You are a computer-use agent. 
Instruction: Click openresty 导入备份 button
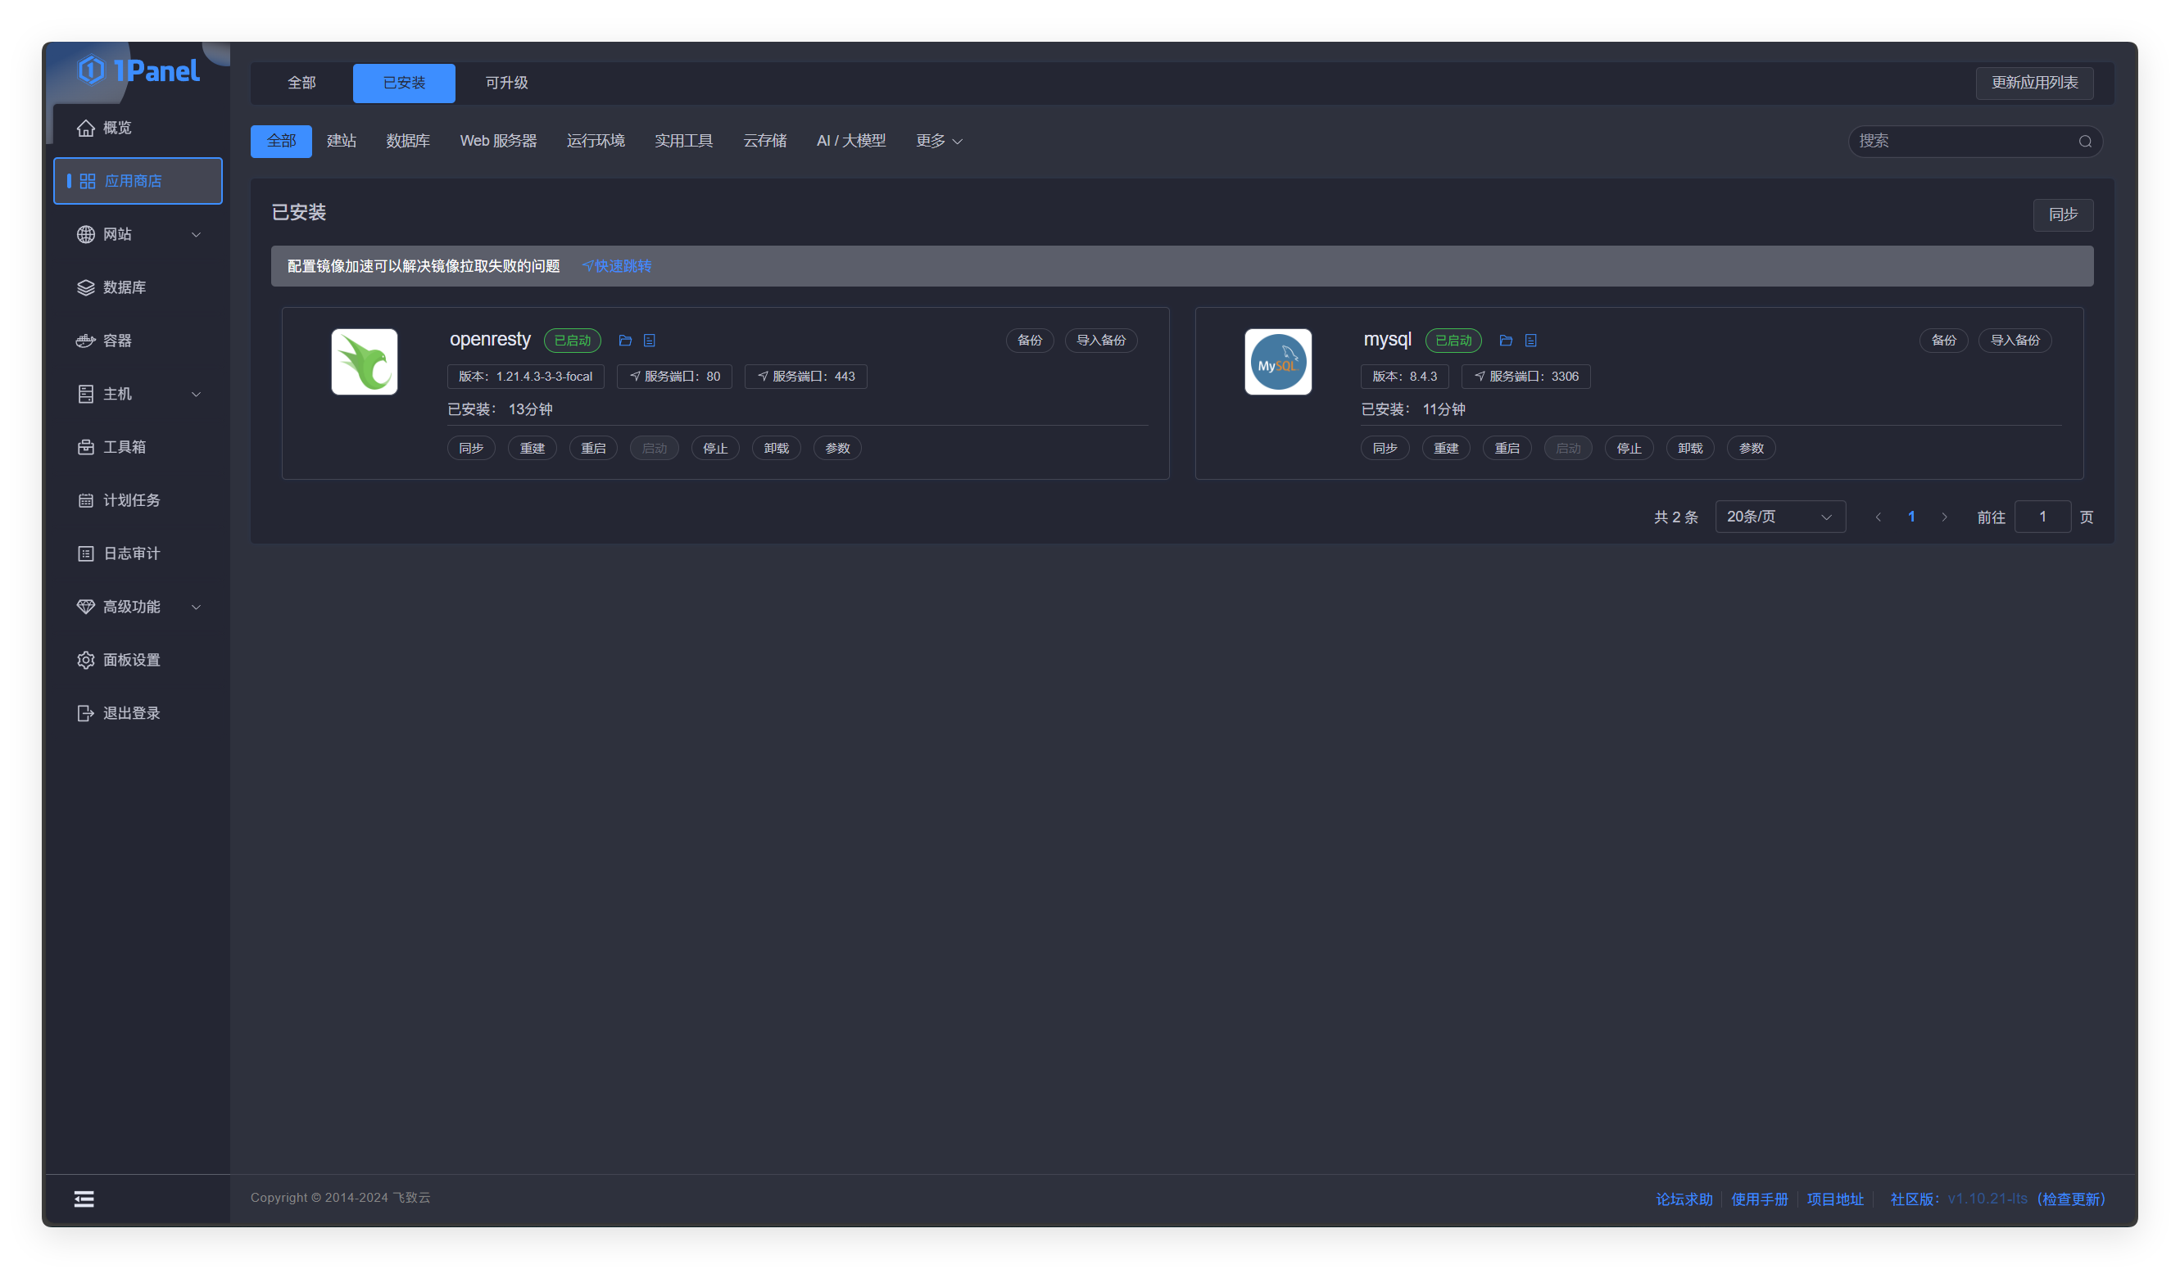click(x=1100, y=341)
